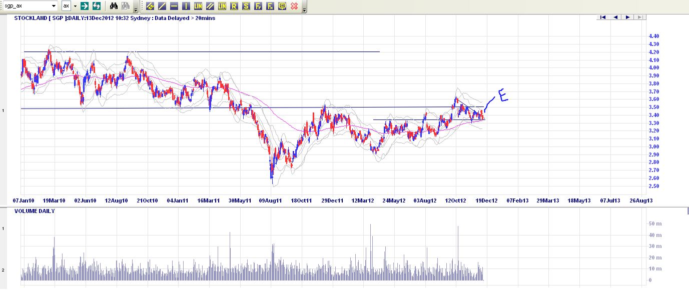This screenshot has width=689, height=290.
Task: Select the S drawing tool
Action: click(246, 6)
